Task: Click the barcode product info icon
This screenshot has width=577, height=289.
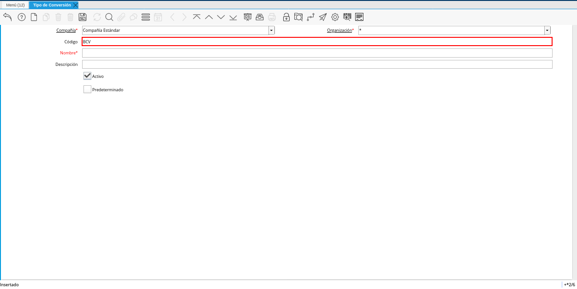Action: pos(347,17)
